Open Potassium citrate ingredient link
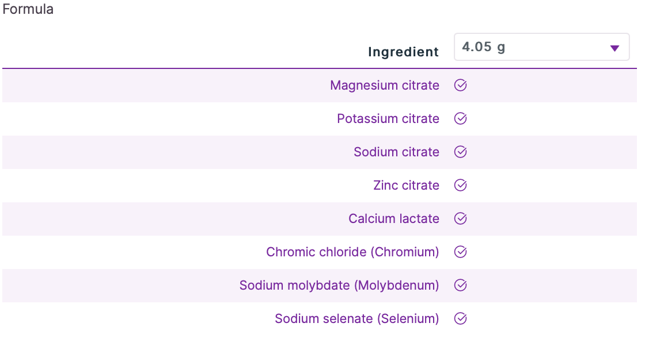 pos(388,119)
